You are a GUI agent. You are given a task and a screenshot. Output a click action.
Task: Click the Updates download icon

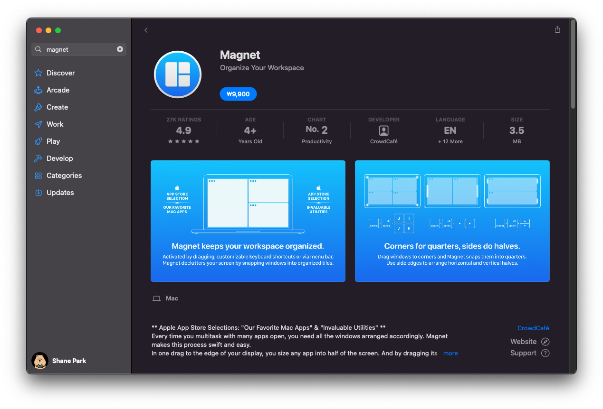point(38,193)
